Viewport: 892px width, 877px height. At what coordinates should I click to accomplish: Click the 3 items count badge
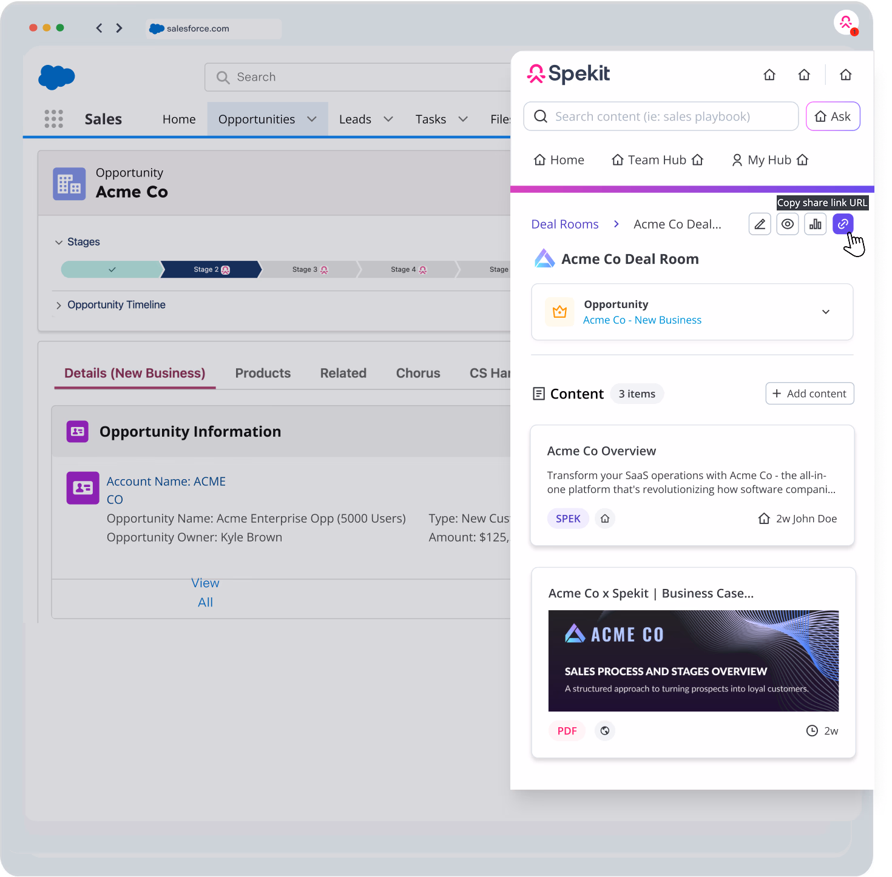tap(637, 394)
